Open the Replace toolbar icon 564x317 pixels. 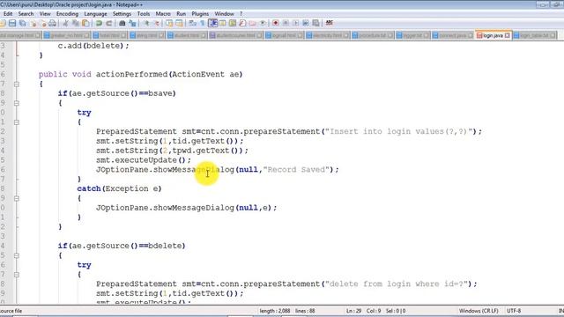click(x=132, y=24)
